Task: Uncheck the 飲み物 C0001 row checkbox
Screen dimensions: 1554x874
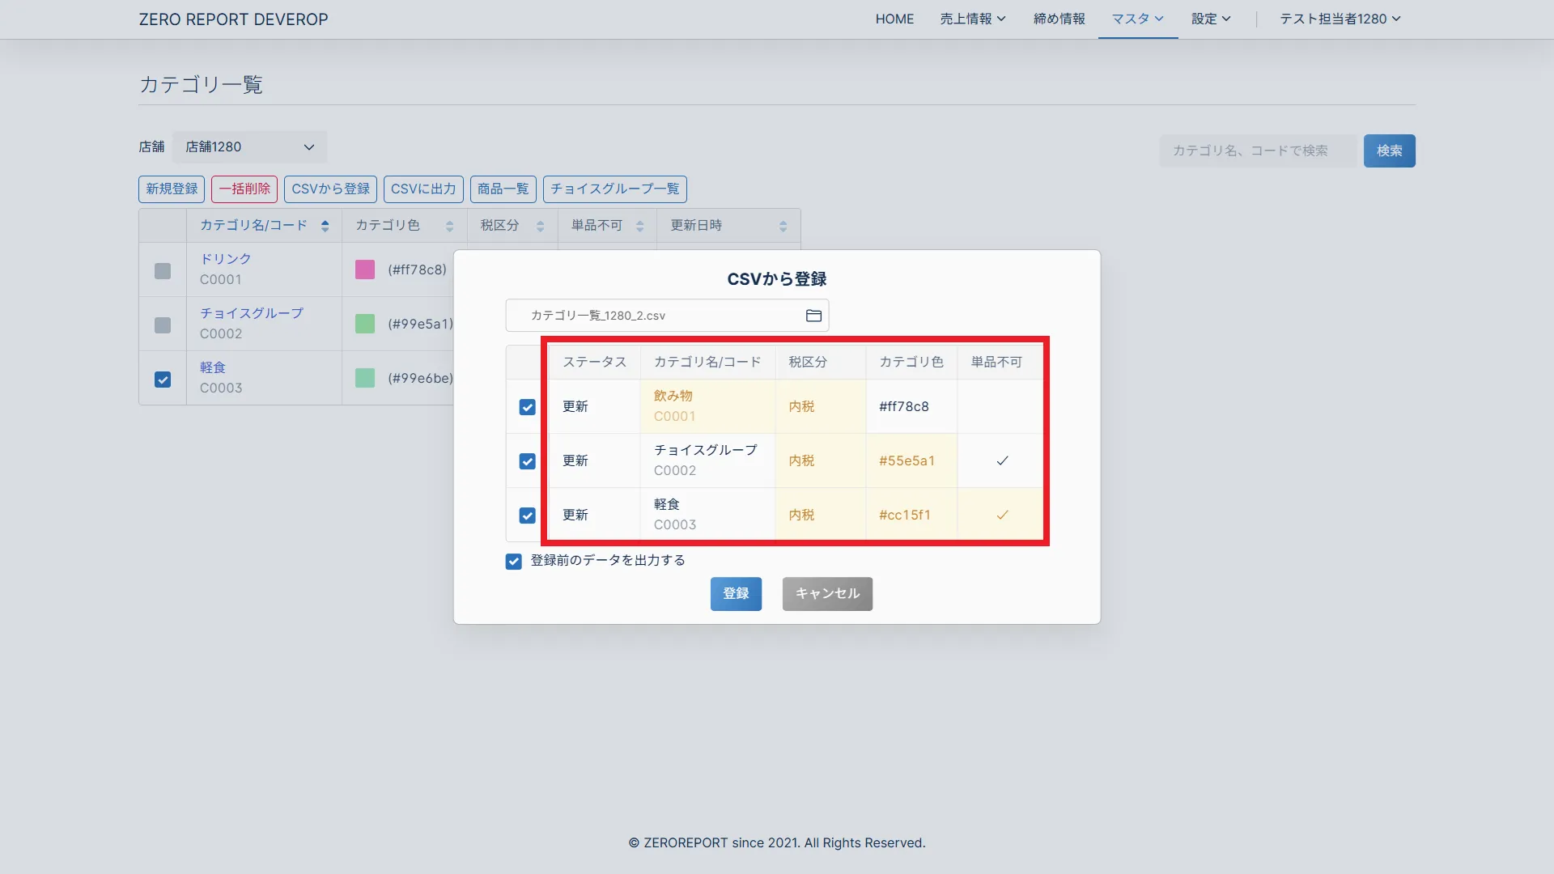Action: [x=527, y=407]
